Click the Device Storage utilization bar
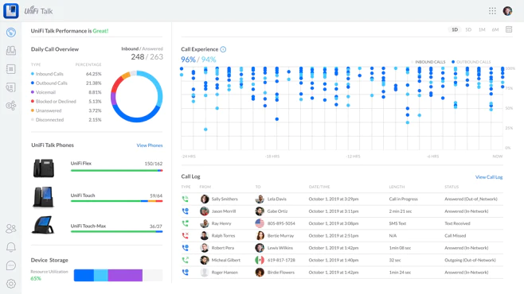This screenshot has width=524, height=294. [118, 276]
